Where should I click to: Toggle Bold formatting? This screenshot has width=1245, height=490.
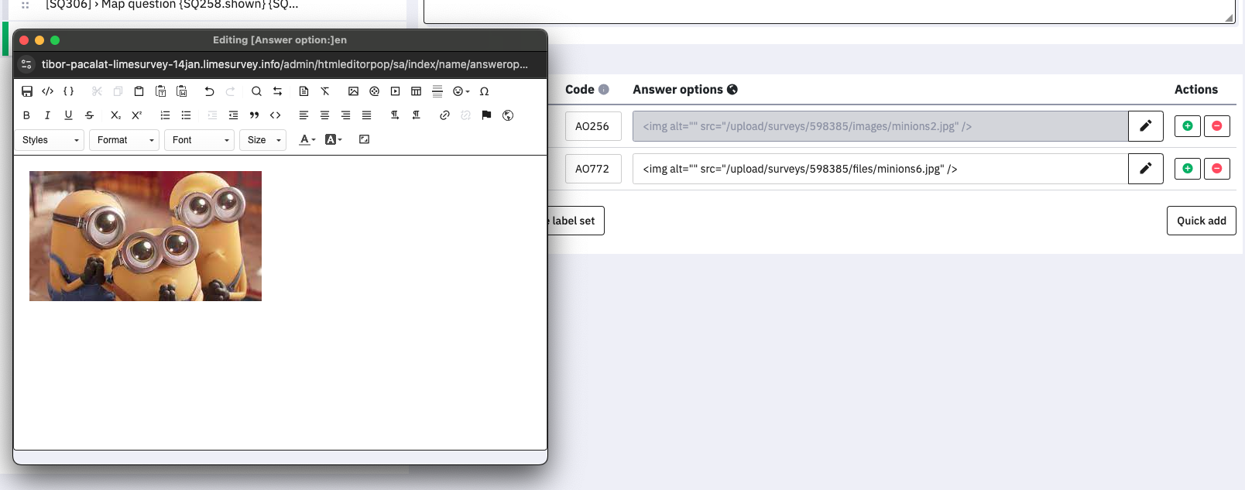[x=27, y=115]
